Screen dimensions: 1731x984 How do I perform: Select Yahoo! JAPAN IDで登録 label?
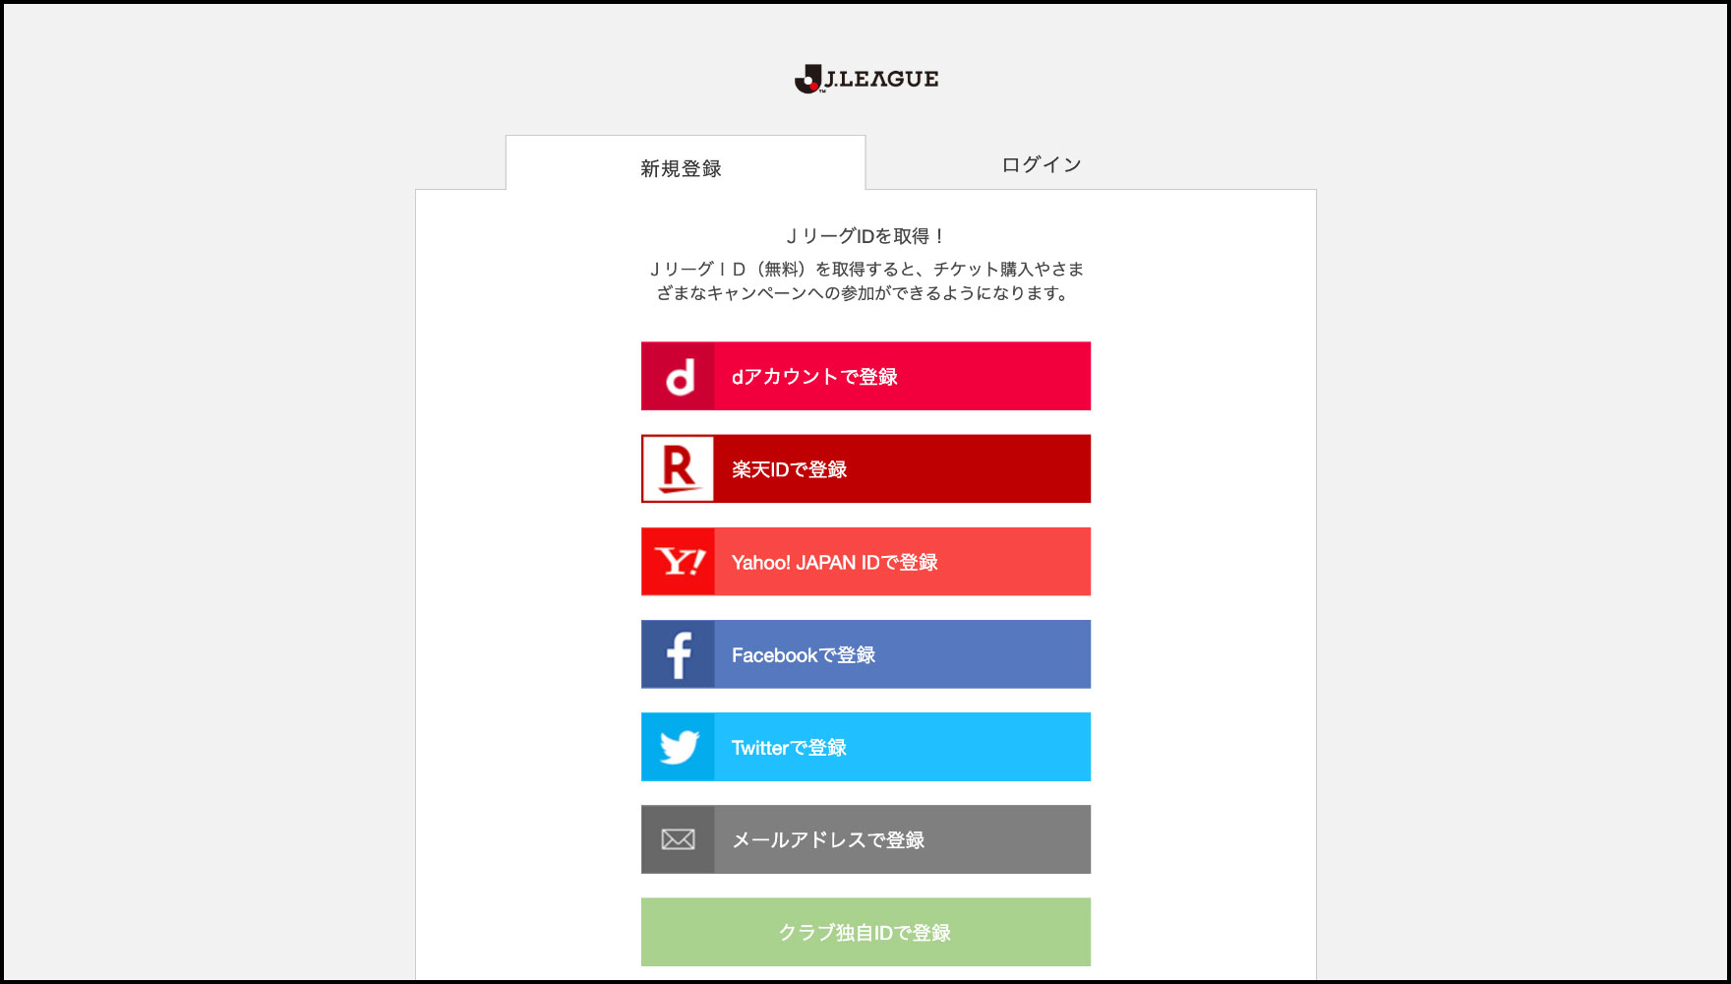point(834,562)
